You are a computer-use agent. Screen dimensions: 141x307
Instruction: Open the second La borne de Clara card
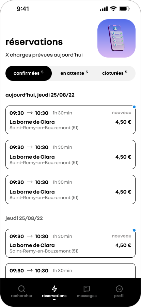[70, 155]
